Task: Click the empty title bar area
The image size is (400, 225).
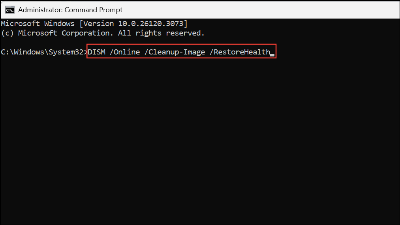Action: pyautogui.click(x=260, y=10)
